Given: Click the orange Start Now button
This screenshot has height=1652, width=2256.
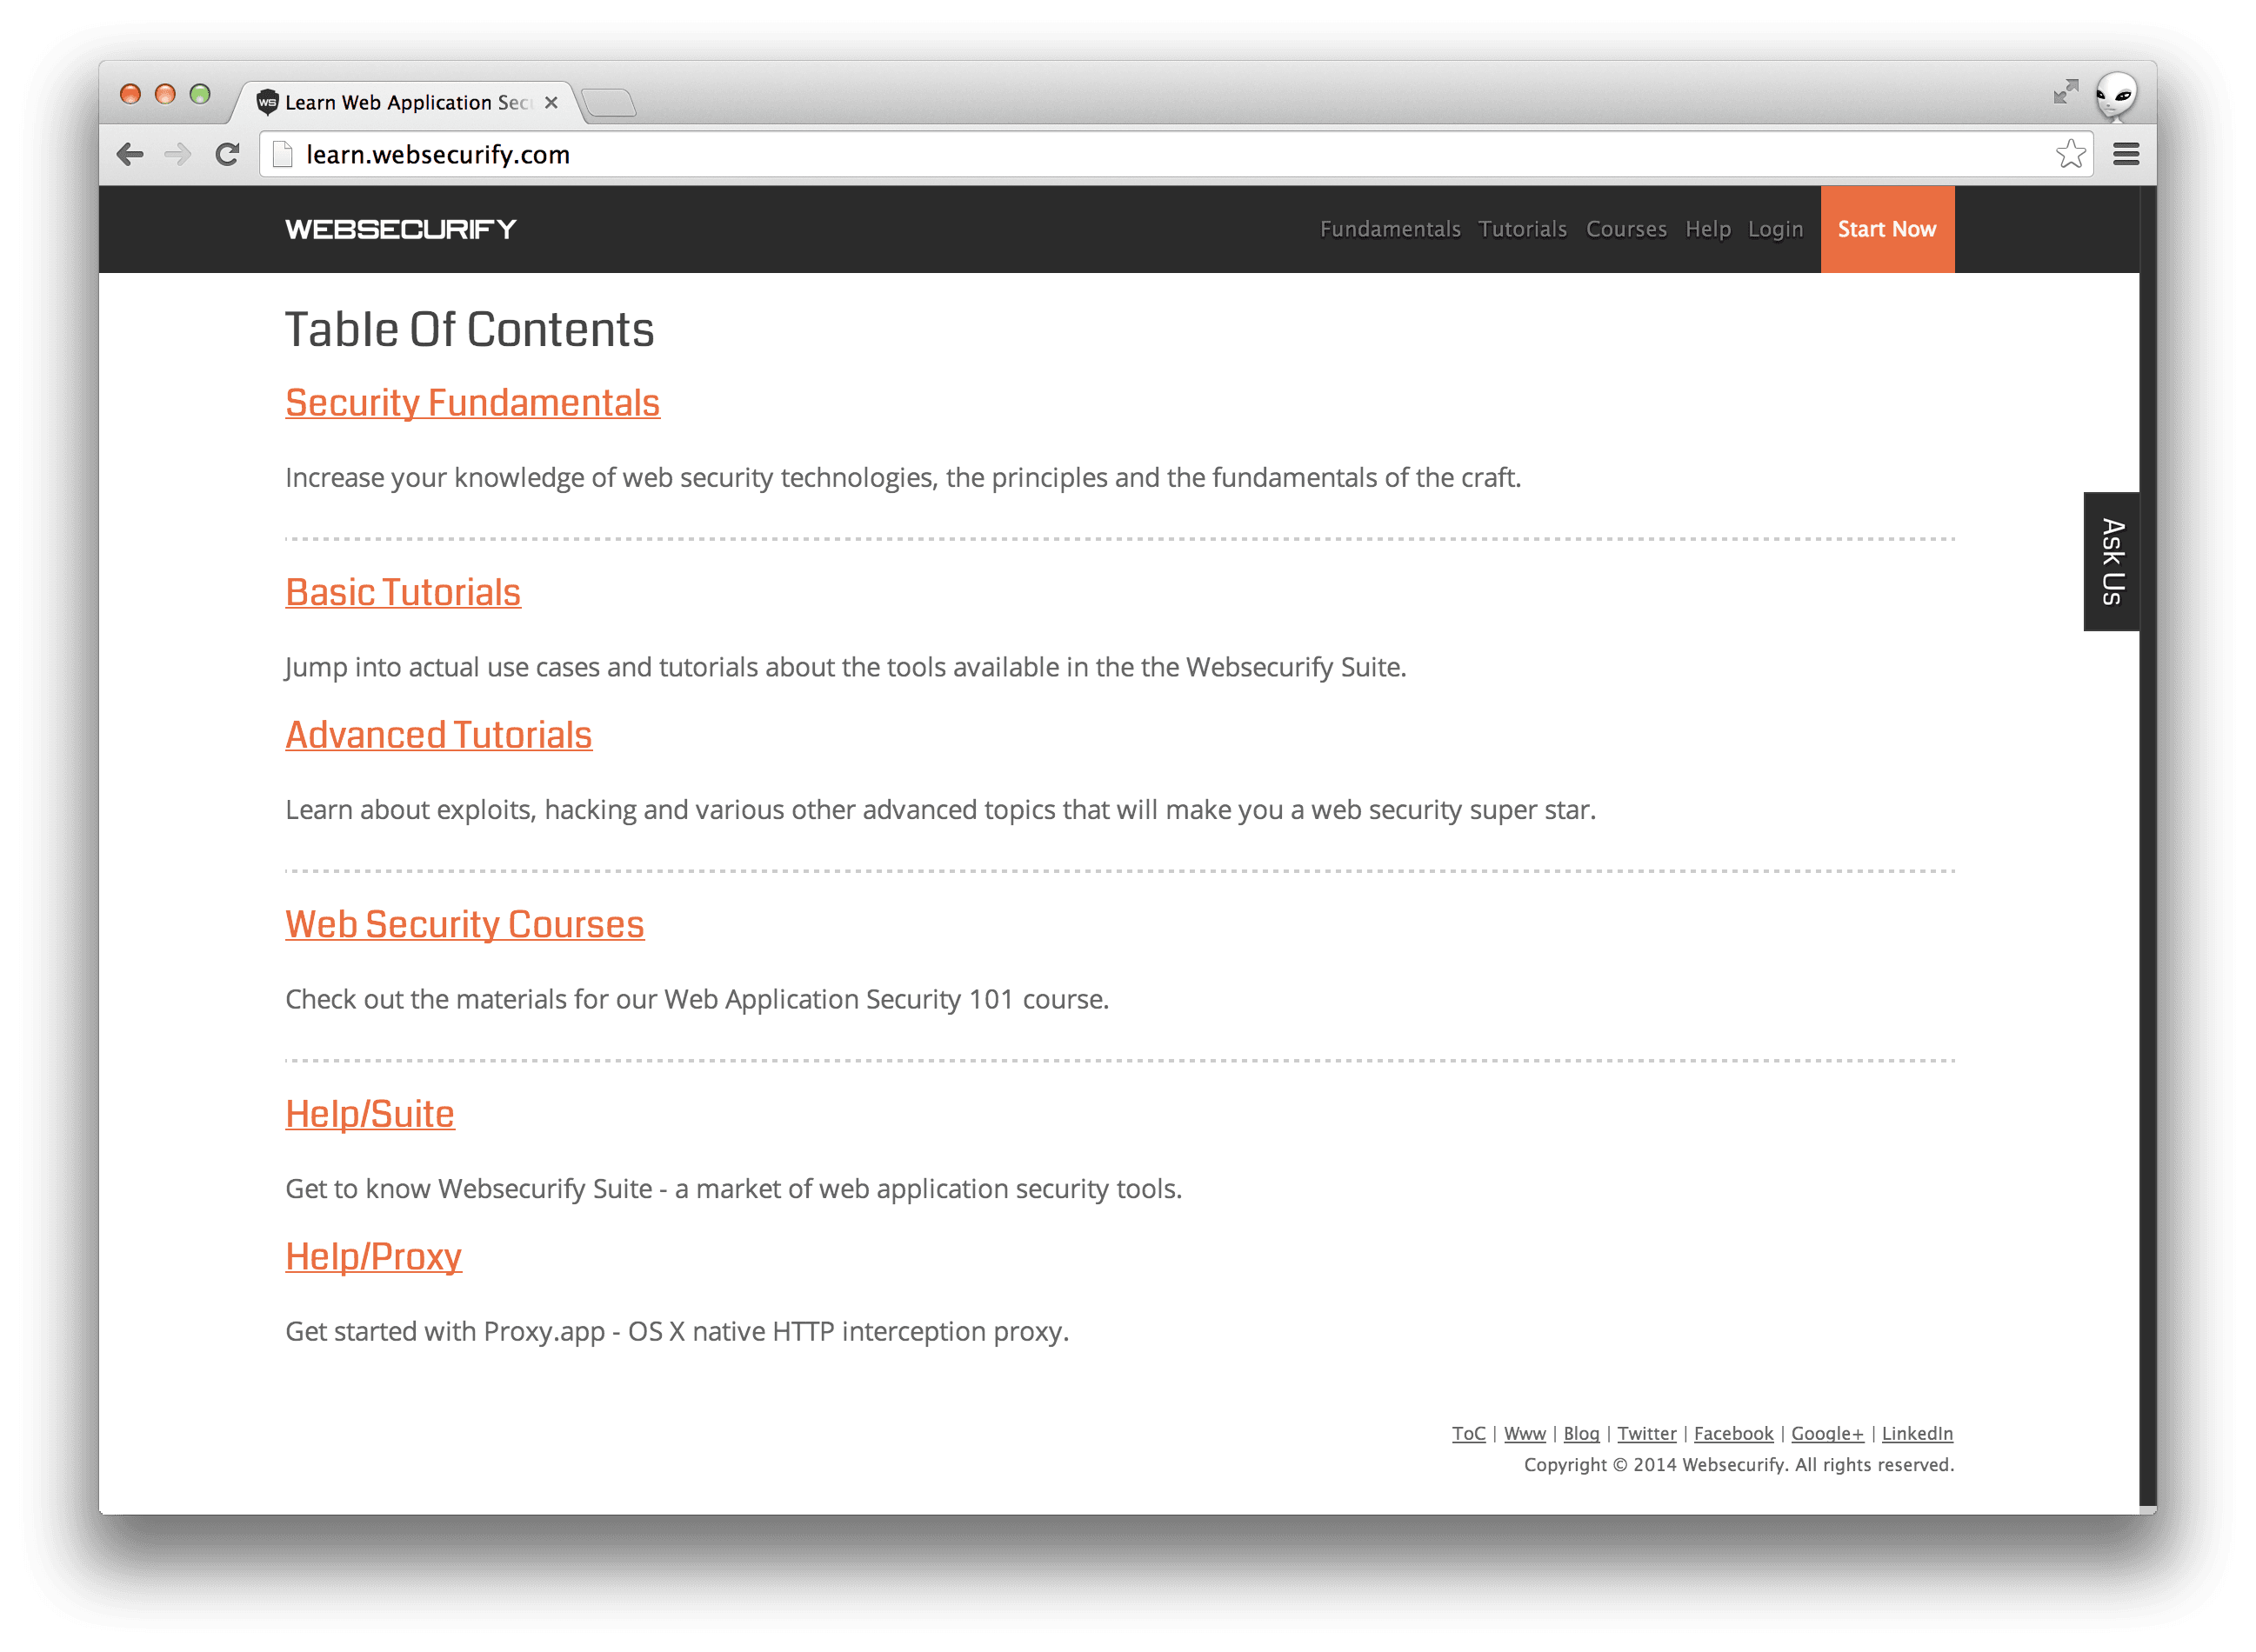Looking at the screenshot, I should point(1887,229).
